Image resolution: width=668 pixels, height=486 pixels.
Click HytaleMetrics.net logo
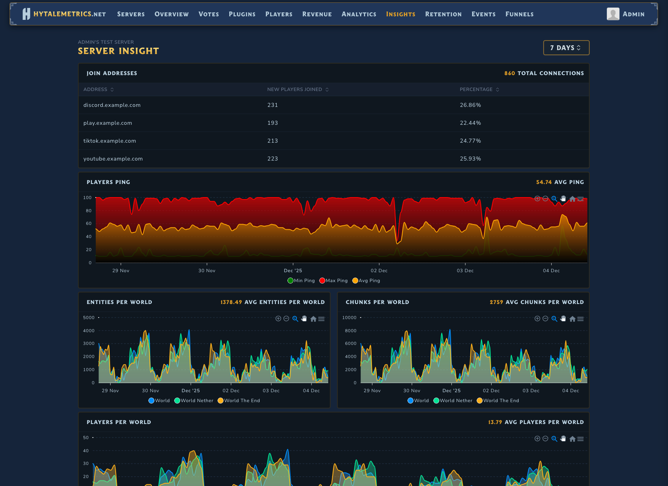click(x=65, y=14)
